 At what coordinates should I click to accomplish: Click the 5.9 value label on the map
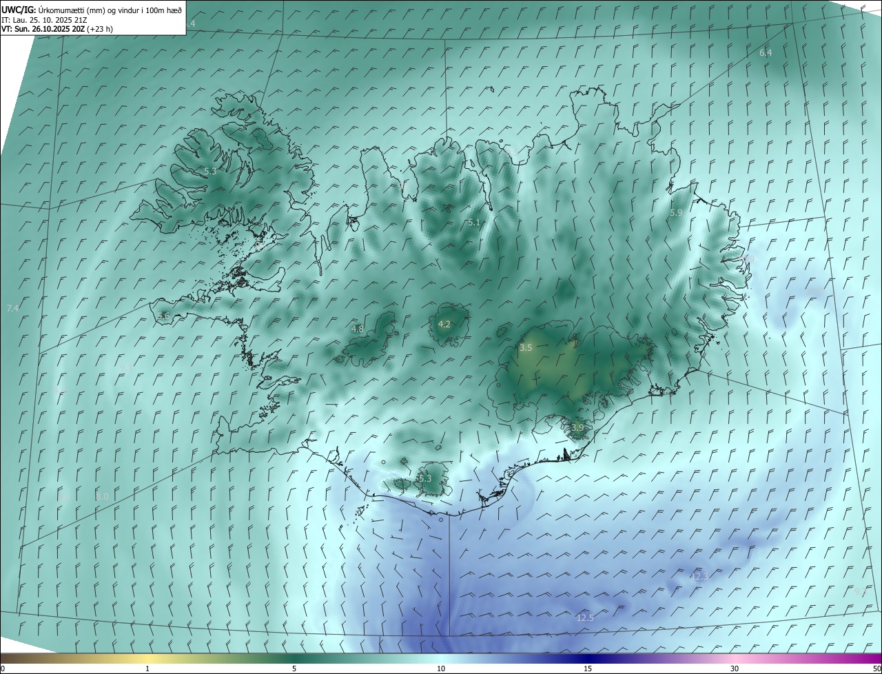tap(676, 213)
